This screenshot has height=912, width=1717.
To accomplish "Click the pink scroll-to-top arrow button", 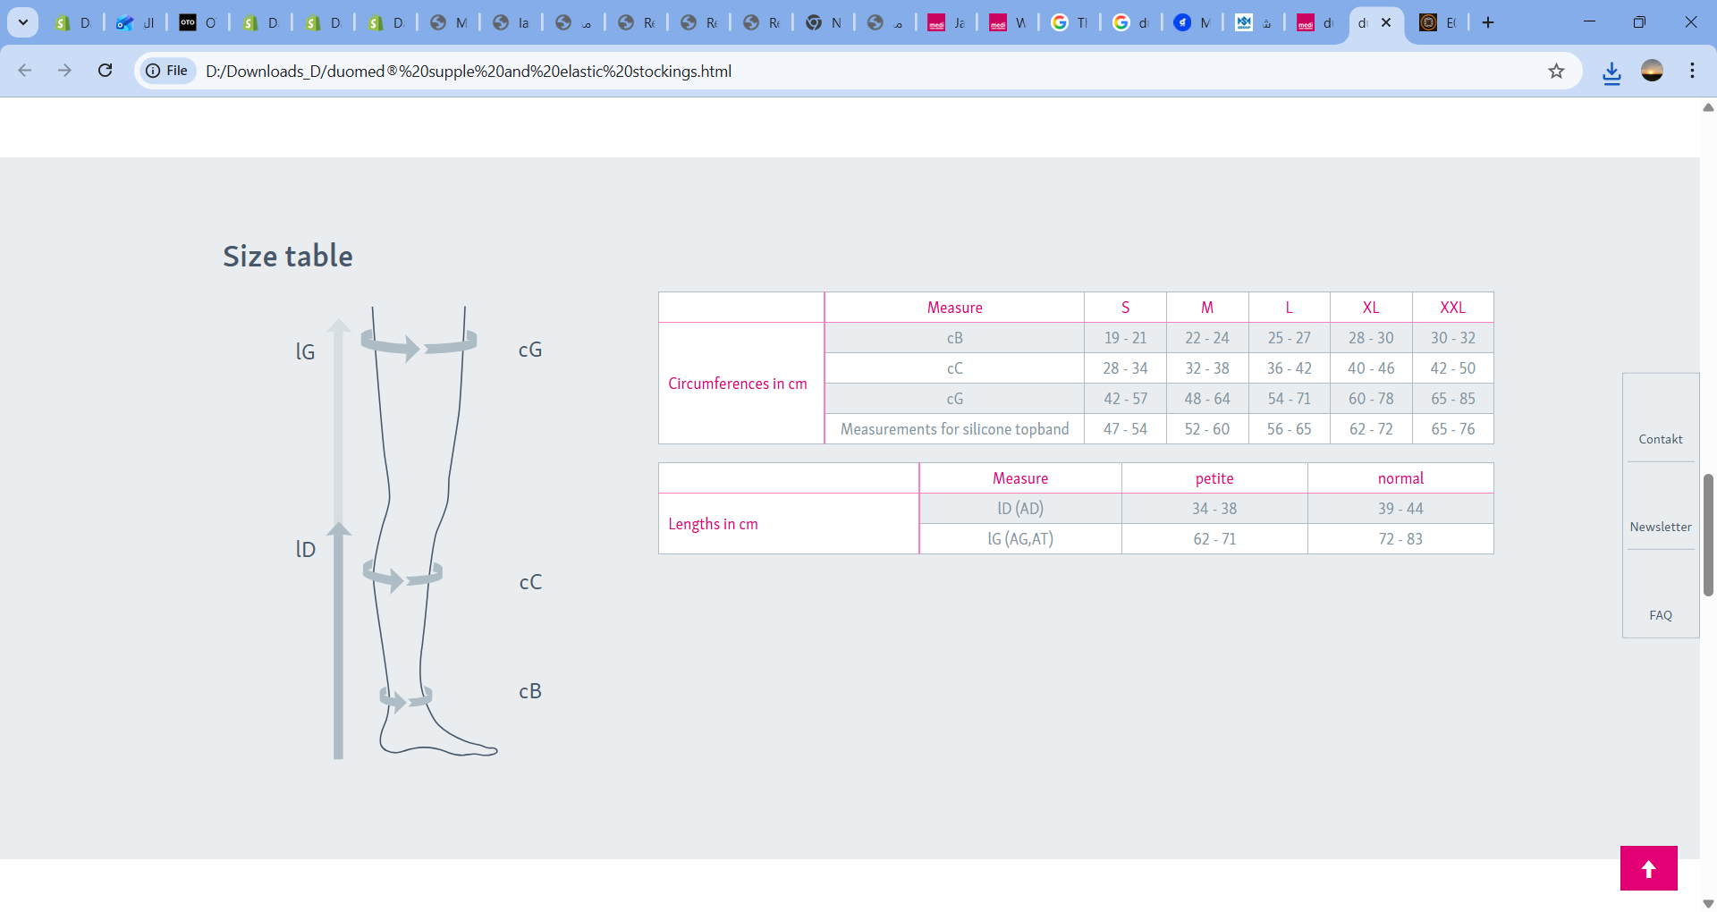I will point(1648,868).
